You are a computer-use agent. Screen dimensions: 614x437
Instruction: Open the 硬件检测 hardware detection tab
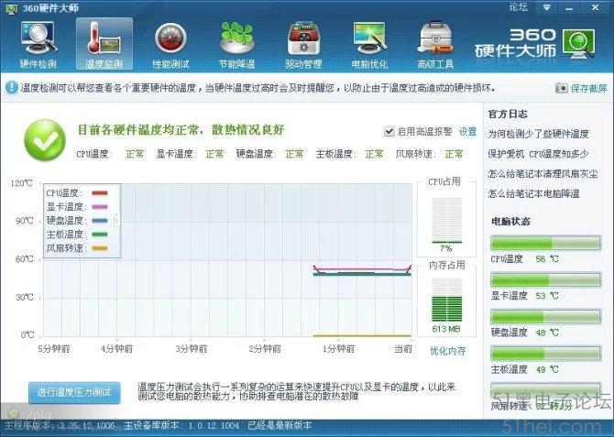[38, 45]
